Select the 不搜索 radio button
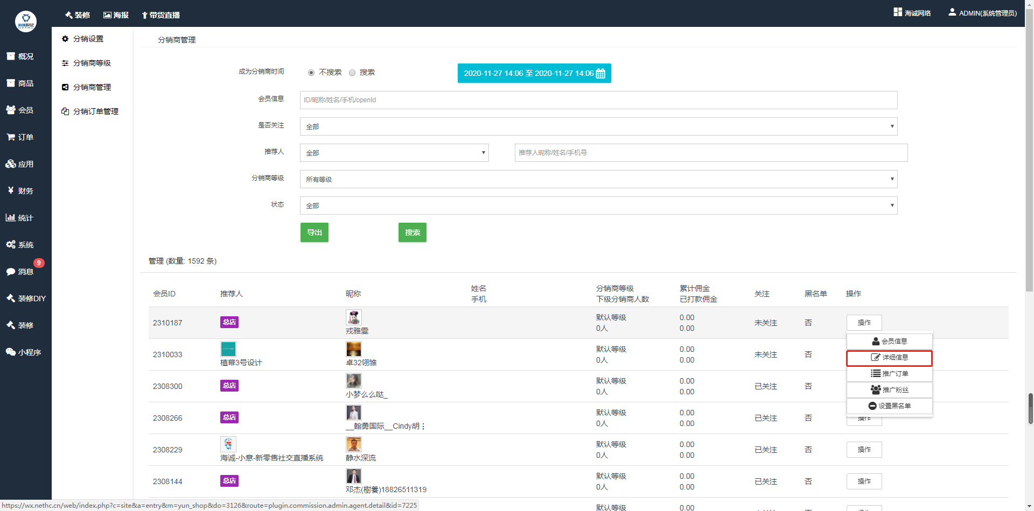 tap(311, 73)
